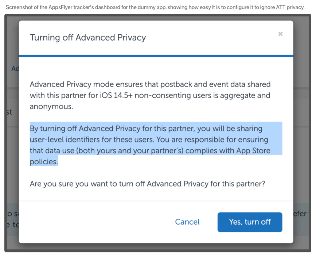Viewport: 316px width, 256px height.
Task: Click the paragraph starting "Advanced Privacy mode ensures"
Action: click(150, 95)
